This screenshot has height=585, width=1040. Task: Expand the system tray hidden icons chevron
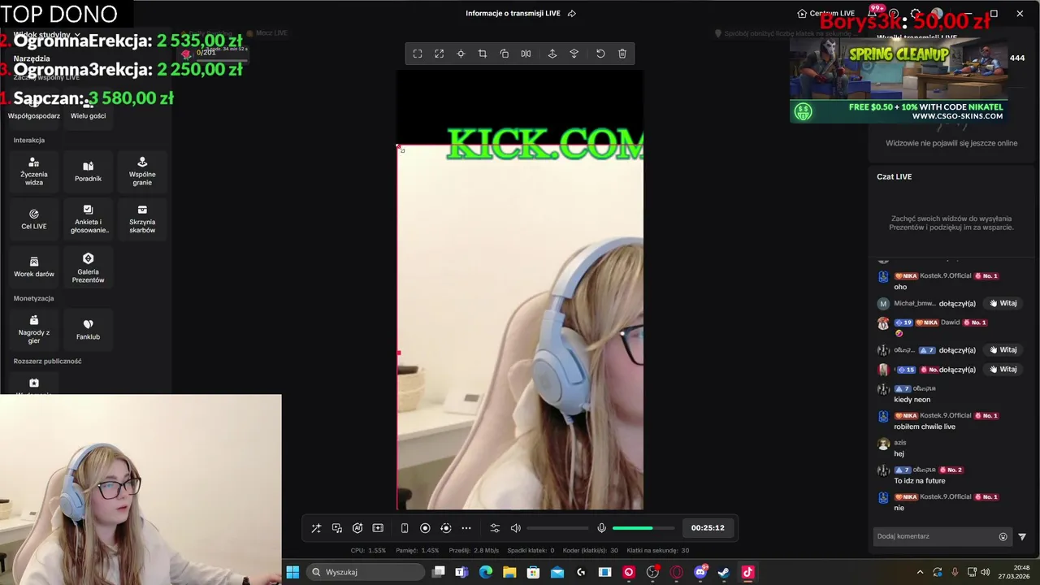tap(920, 572)
